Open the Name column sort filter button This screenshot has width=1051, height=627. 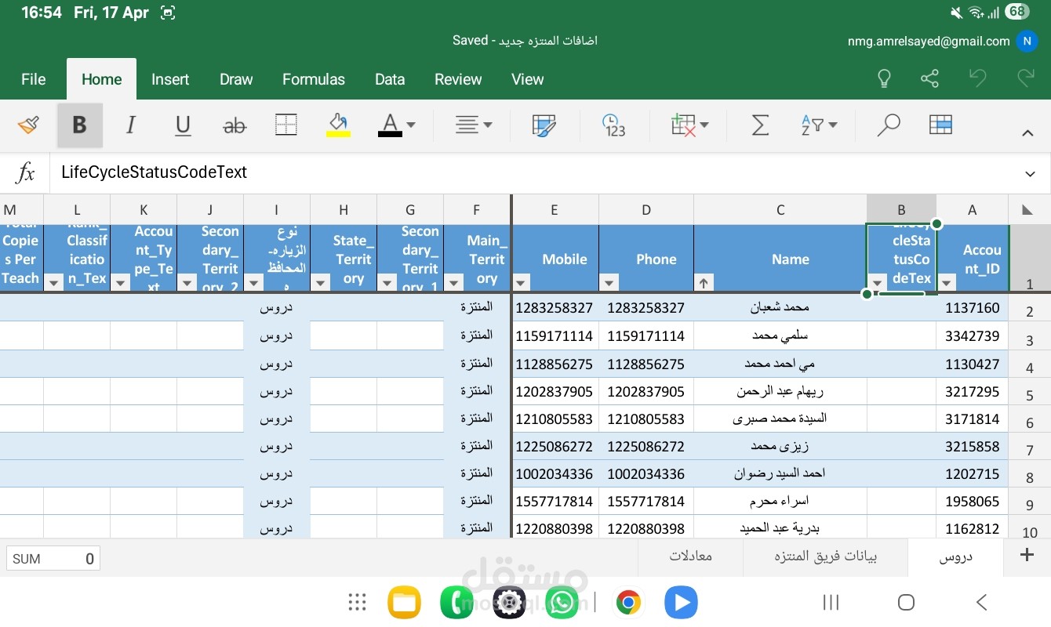pos(703,282)
